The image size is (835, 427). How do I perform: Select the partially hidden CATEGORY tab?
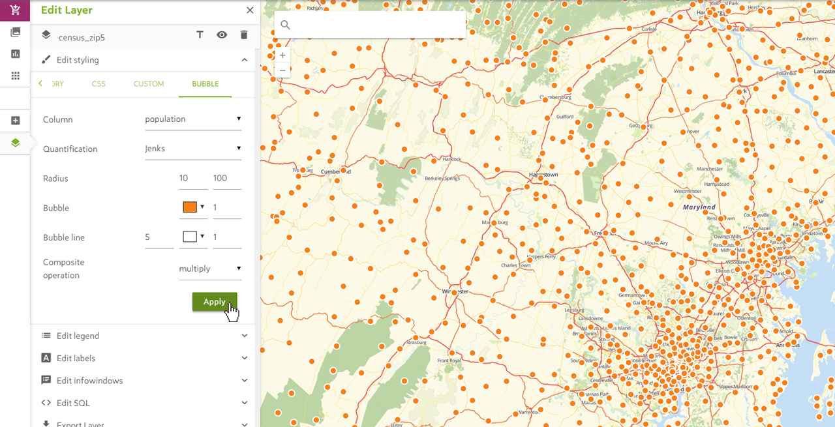click(x=57, y=84)
